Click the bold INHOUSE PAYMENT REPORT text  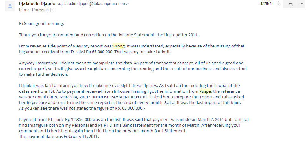118,97
